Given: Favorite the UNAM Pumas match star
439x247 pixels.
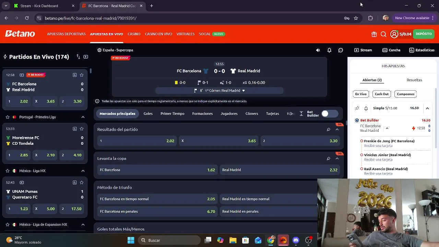Looking at the screenshot, I should pos(82,183).
